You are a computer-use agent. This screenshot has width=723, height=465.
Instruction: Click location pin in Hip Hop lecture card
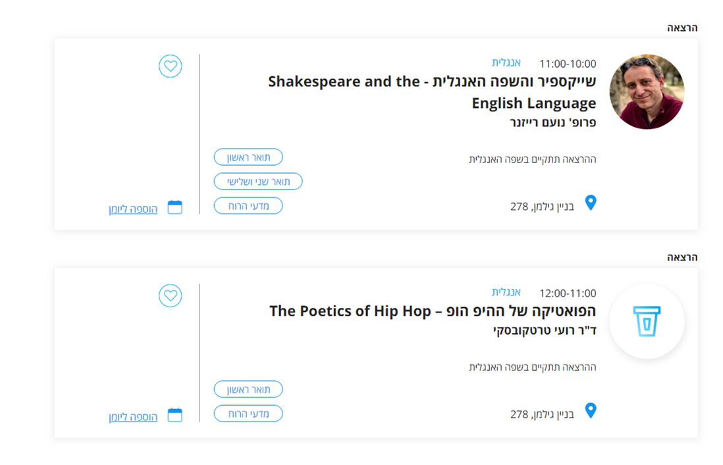[x=591, y=410]
